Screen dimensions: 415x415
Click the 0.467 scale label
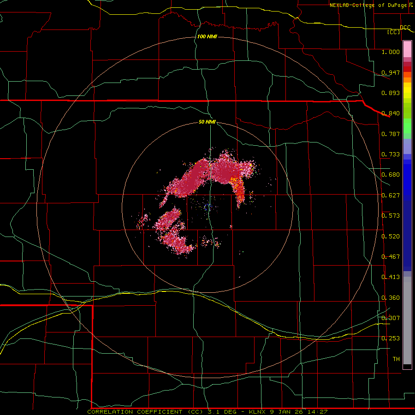tap(391, 257)
